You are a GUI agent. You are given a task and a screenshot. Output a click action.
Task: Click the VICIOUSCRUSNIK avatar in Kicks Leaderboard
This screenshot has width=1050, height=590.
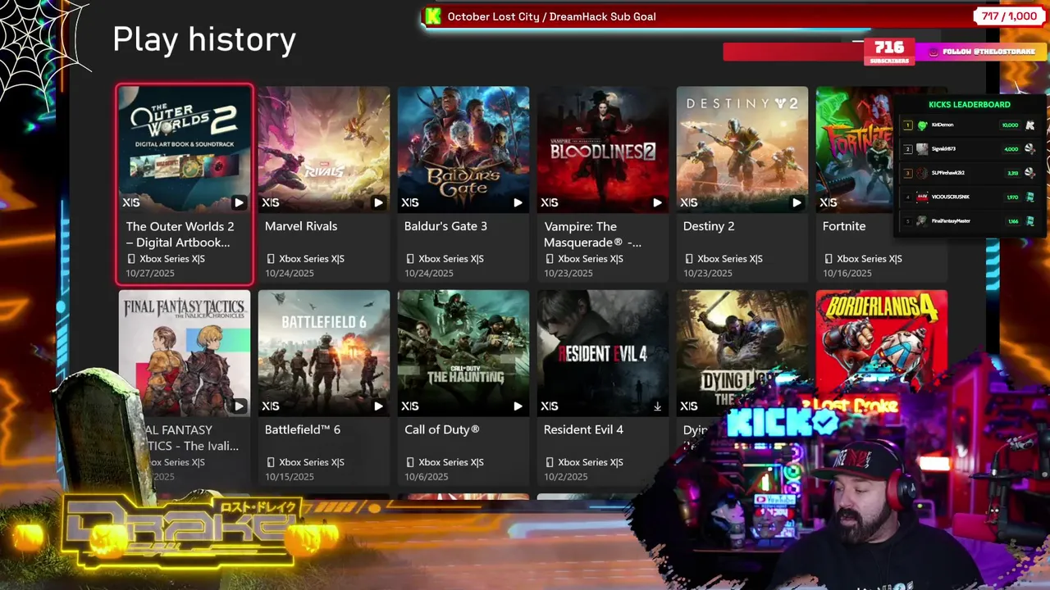point(923,197)
